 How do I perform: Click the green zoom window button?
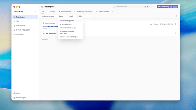[19, 7]
